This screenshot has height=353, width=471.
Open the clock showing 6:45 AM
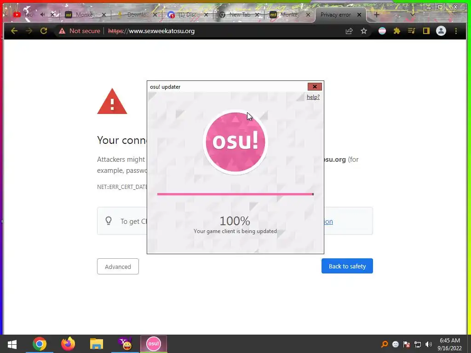[450, 344]
